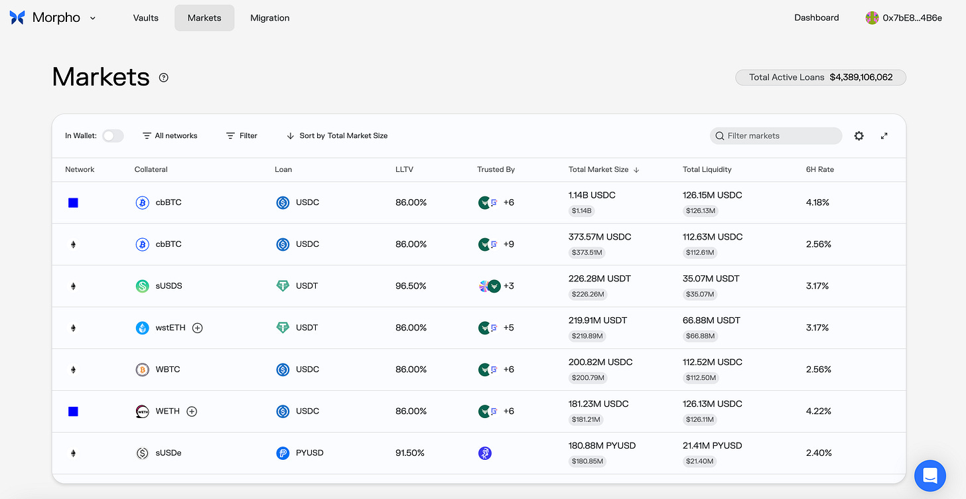Click Trusted By icons in sUSDS row

[490, 286]
